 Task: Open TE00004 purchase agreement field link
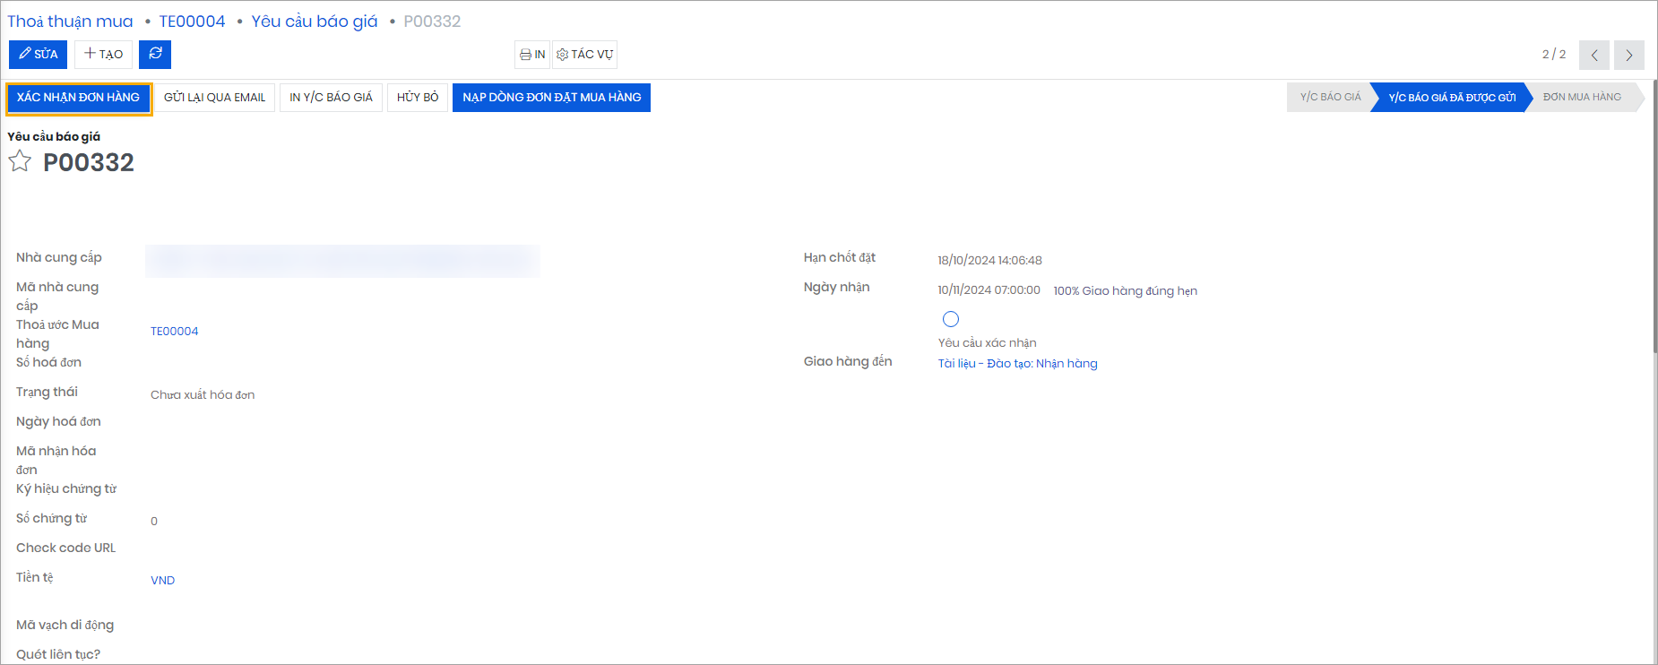[175, 332]
